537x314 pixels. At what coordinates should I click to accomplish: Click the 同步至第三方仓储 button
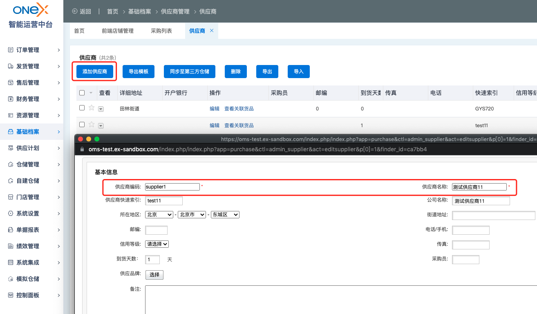pos(190,71)
